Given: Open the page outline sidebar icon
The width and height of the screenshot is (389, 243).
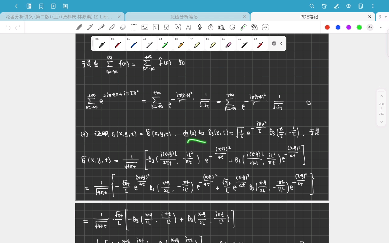Looking at the screenshot, I should 29,6.
